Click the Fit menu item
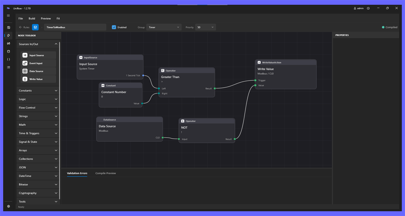The image size is (405, 216). point(58,19)
